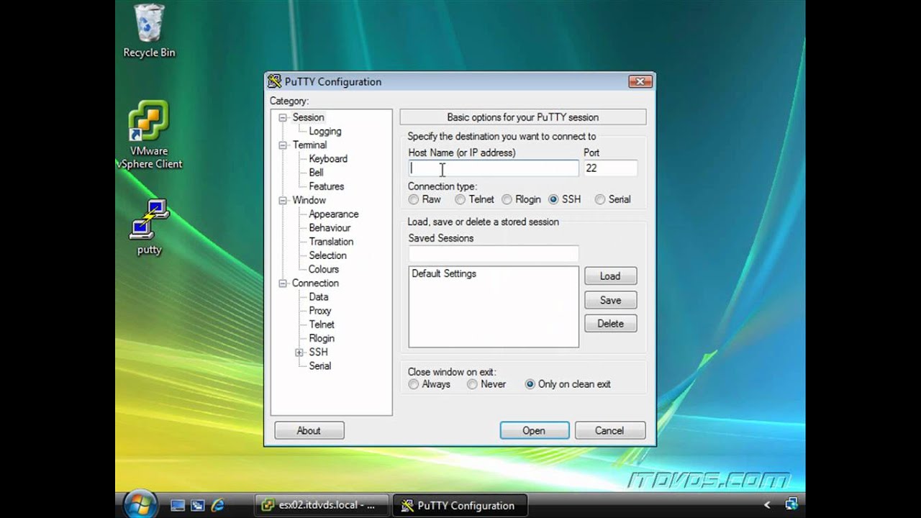Click Show Desktop quick launch icon

coord(178,505)
